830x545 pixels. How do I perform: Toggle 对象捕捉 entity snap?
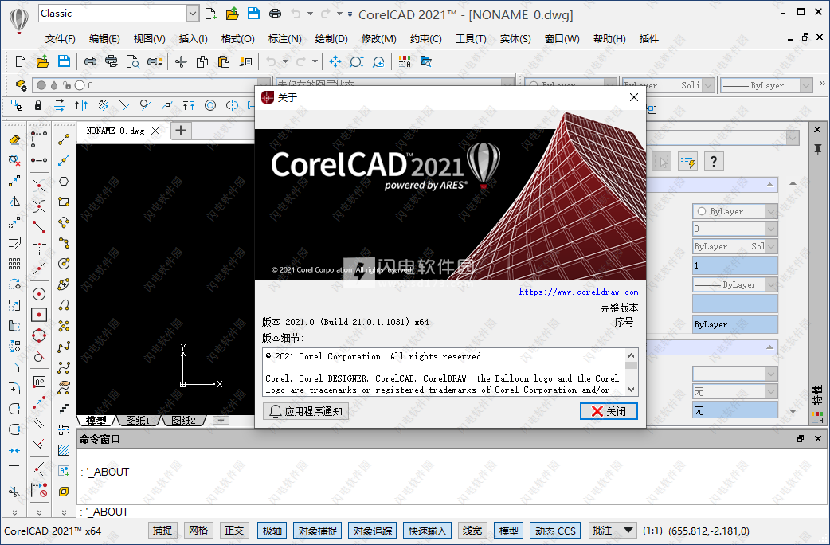coord(318,530)
